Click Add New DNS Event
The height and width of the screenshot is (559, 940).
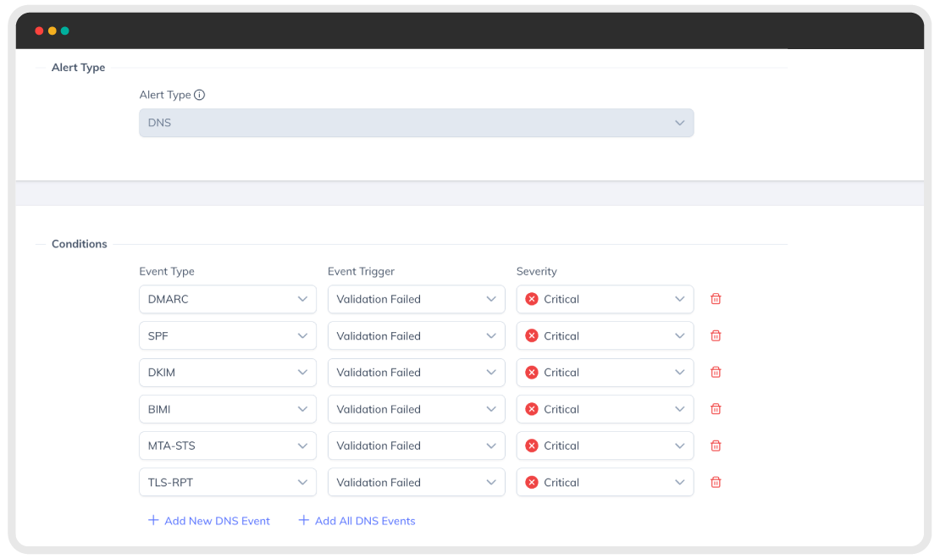click(x=209, y=521)
